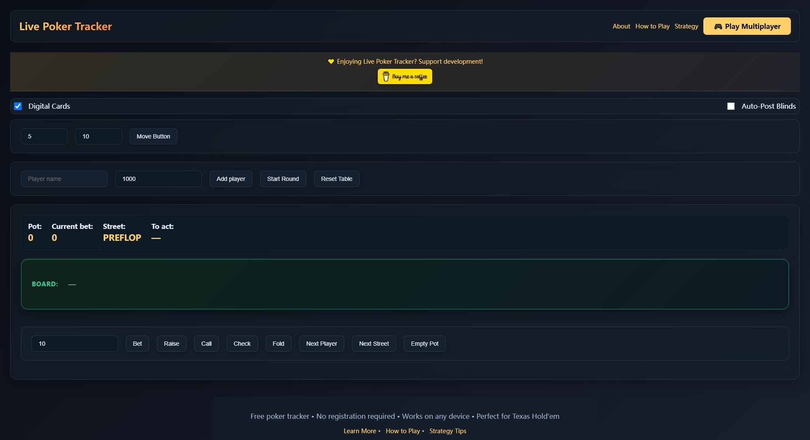Click the Buy me a coffee button
This screenshot has width=810, height=440.
(x=405, y=76)
